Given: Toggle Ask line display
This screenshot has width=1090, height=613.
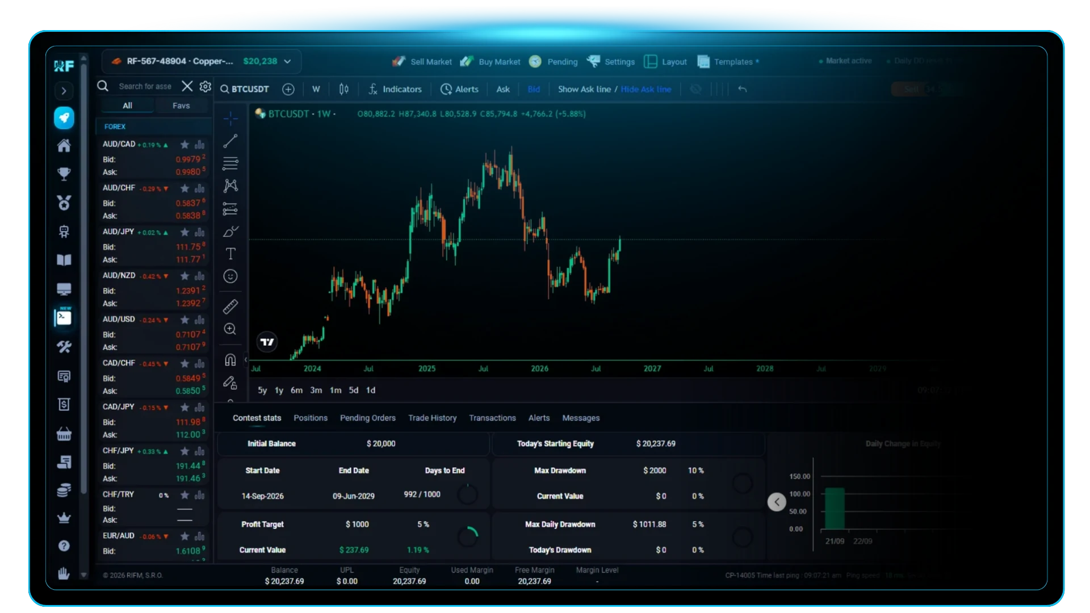Looking at the screenshot, I should point(503,89).
